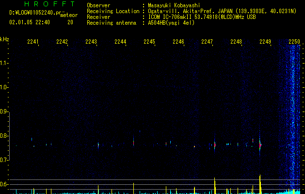Click the 0.8 frequency axis label
Screen dimensions: 305x194
[x=4, y=136]
